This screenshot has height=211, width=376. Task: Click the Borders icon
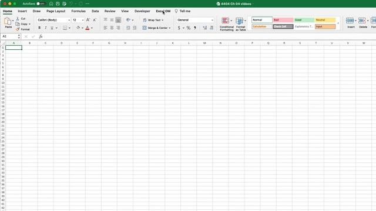[x=65, y=28]
